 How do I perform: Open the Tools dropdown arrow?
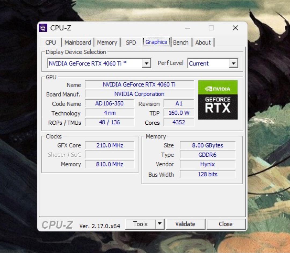tap(160, 224)
